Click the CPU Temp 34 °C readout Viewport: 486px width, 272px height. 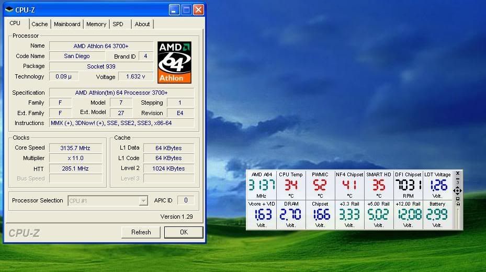(x=291, y=185)
